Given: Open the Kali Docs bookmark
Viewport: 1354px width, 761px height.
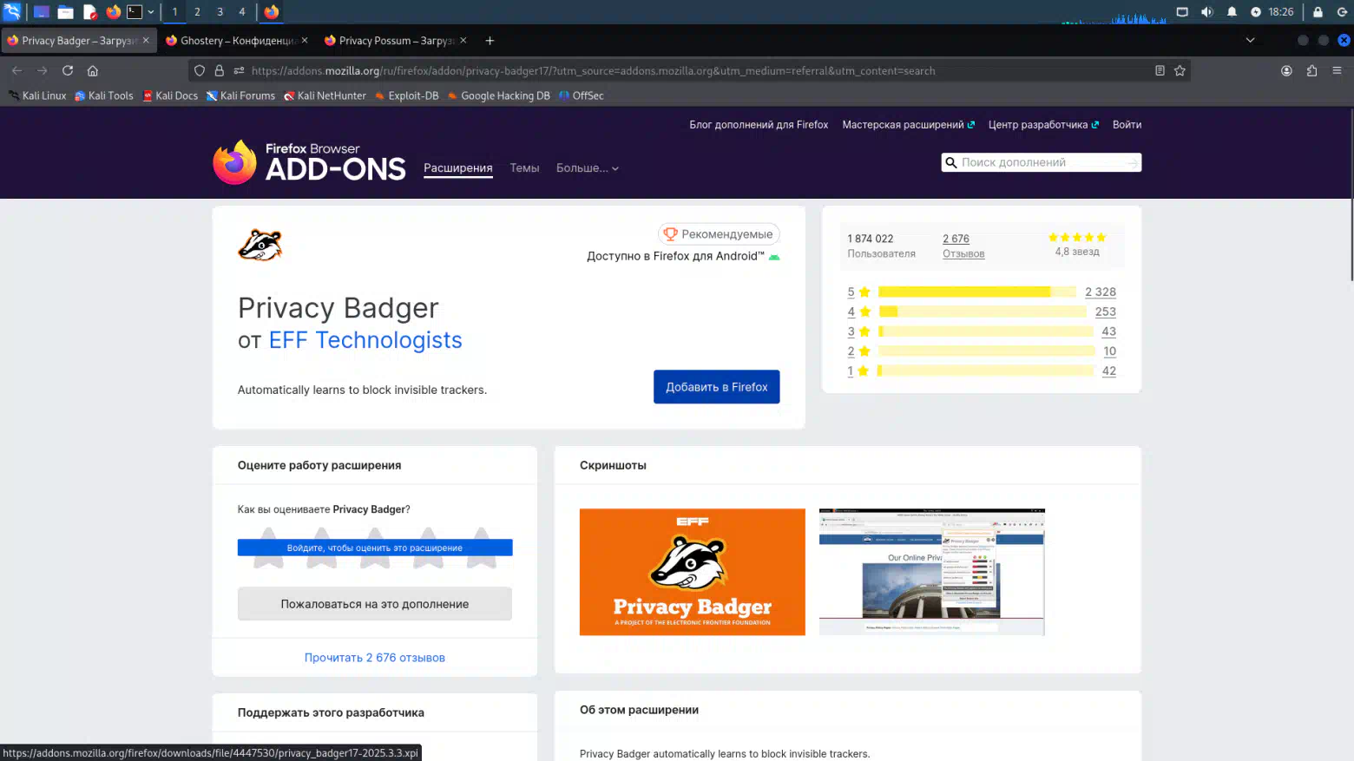Looking at the screenshot, I should point(170,96).
